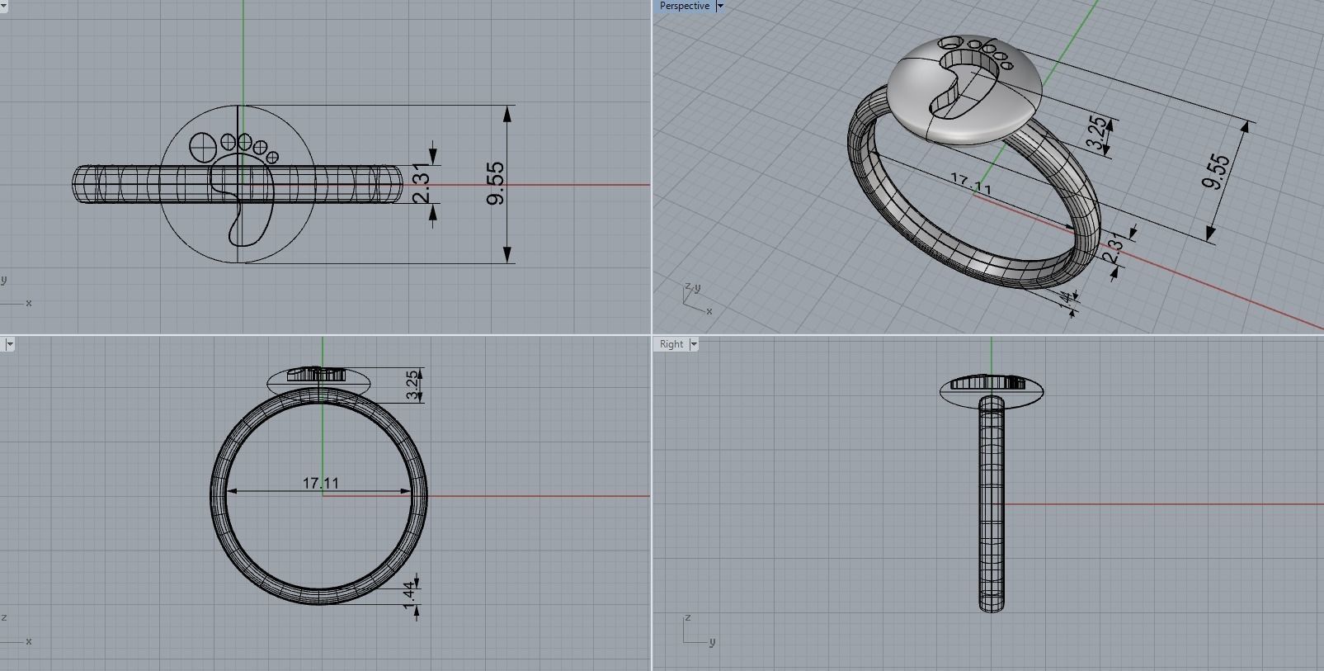Open the Perspective viewport dropdown arrow
Screen dimensions: 1324x671
click(719, 6)
